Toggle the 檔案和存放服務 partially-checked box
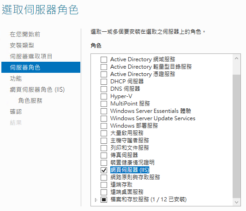 tap(104, 200)
